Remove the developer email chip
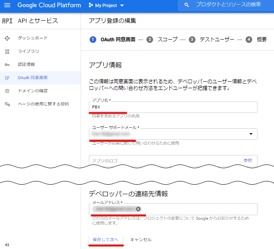274x249 pixels. click(x=138, y=209)
